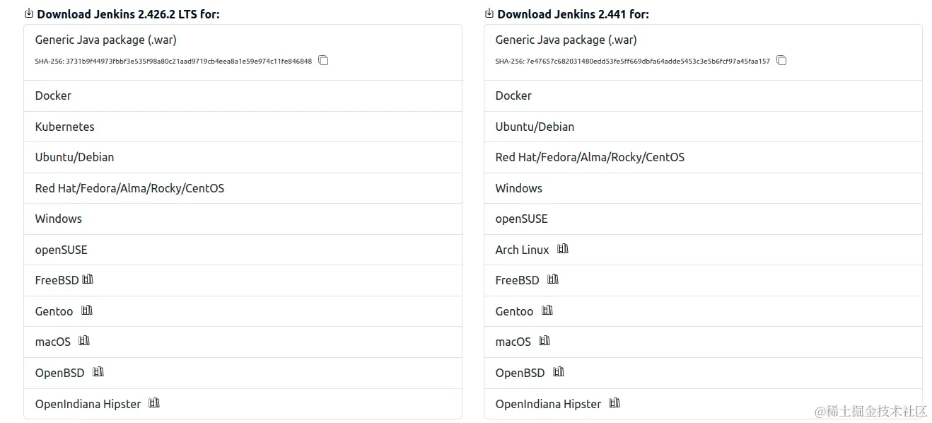Viewport: 932px width, 423px height.
Task: Click the third-party icon beside OpenBSD under 2.441
Action: pyautogui.click(x=559, y=371)
